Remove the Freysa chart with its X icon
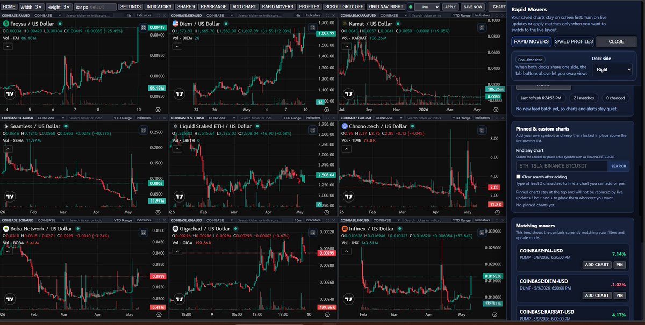 pos(164,15)
